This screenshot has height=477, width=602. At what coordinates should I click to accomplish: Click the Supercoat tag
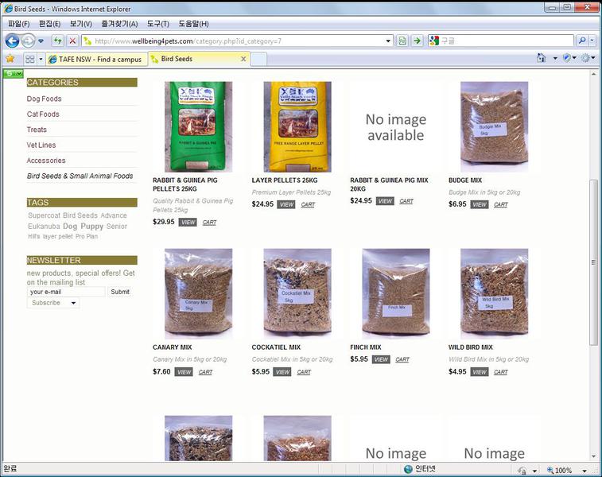45,215
